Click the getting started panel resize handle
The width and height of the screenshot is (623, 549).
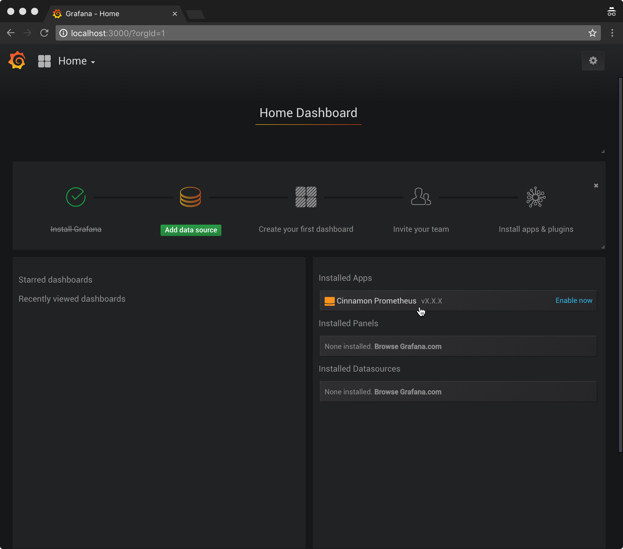[x=603, y=247]
